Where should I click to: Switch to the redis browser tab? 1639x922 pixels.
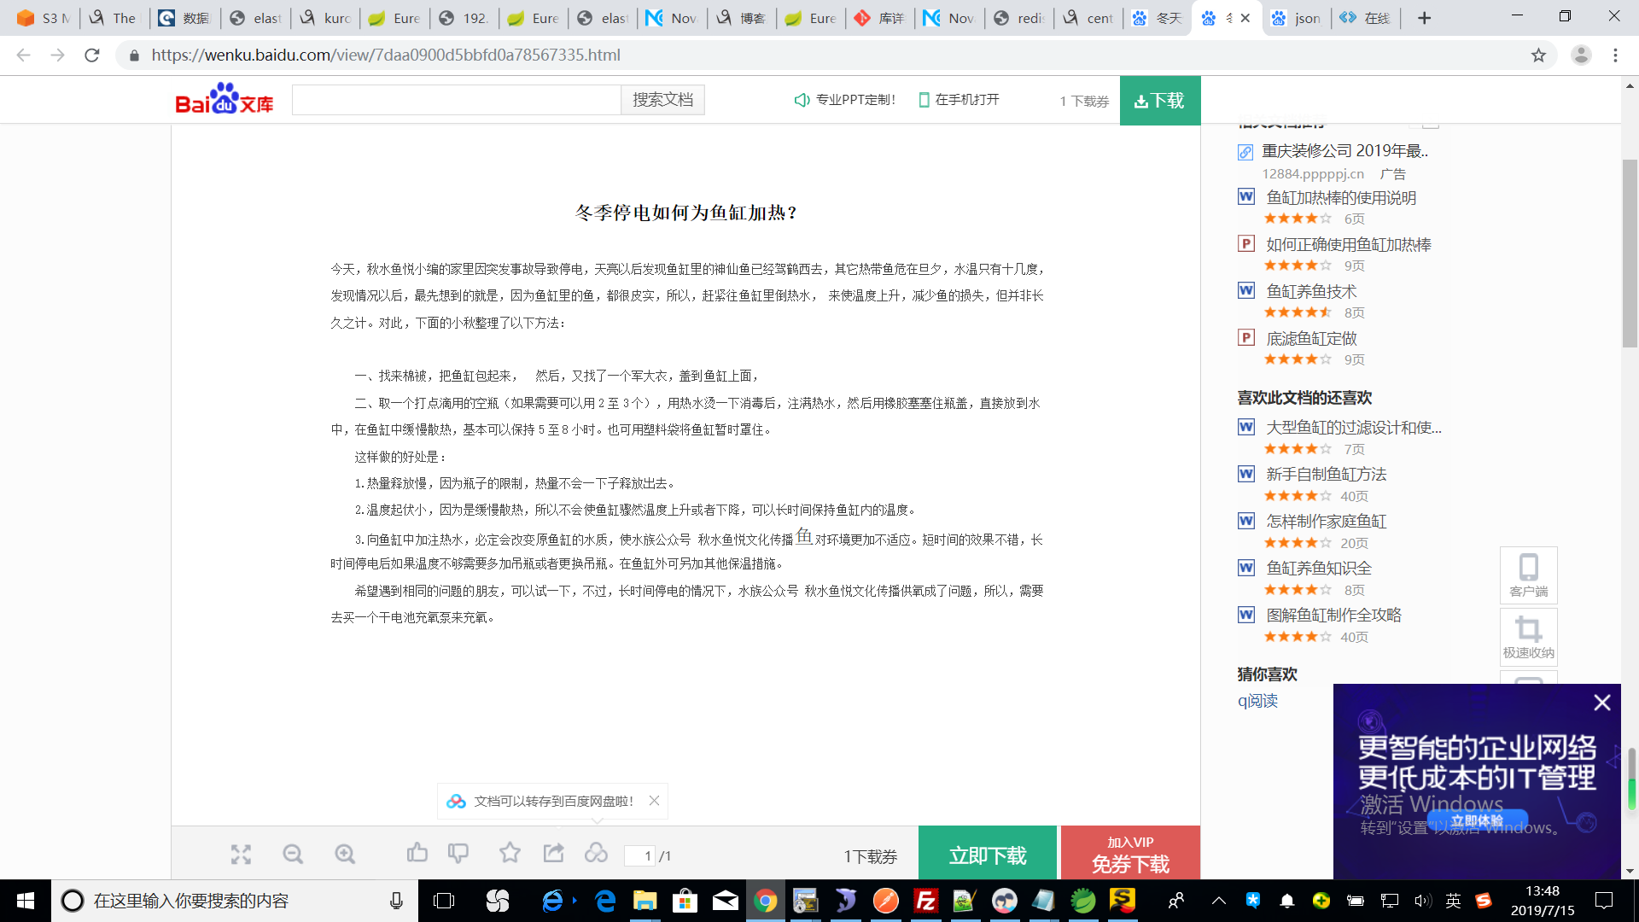point(1021,18)
